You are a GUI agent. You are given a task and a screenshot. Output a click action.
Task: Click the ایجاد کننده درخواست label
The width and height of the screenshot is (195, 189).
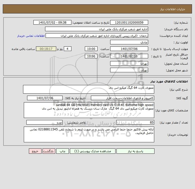point(174,36)
